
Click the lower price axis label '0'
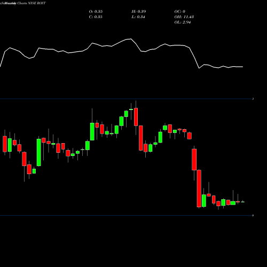pyautogui.click(x=253, y=216)
